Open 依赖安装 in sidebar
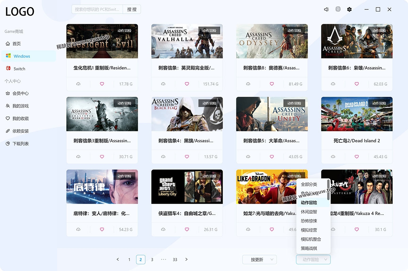The width and height of the screenshot is (408, 271). [x=28, y=131]
